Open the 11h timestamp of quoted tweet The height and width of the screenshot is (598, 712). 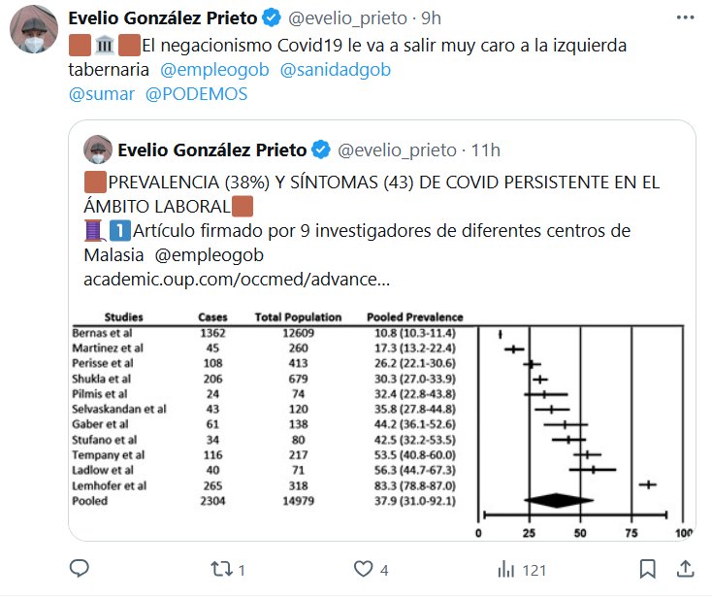(485, 149)
